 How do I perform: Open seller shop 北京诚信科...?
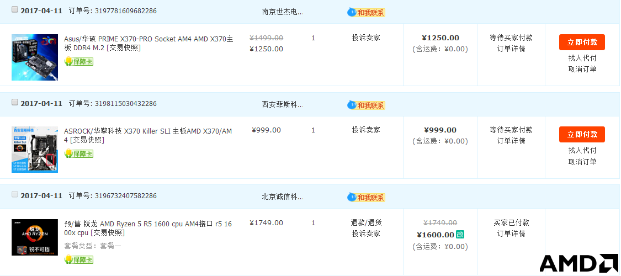[283, 197]
